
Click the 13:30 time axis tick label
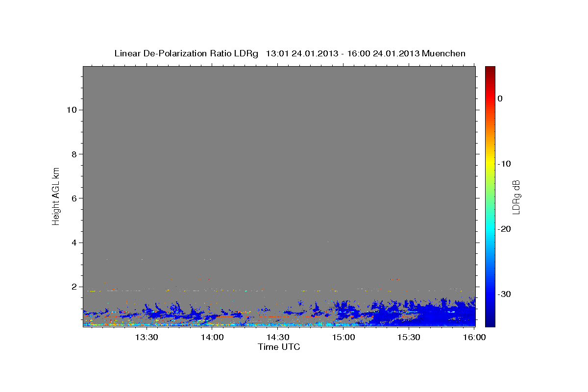(x=146, y=337)
